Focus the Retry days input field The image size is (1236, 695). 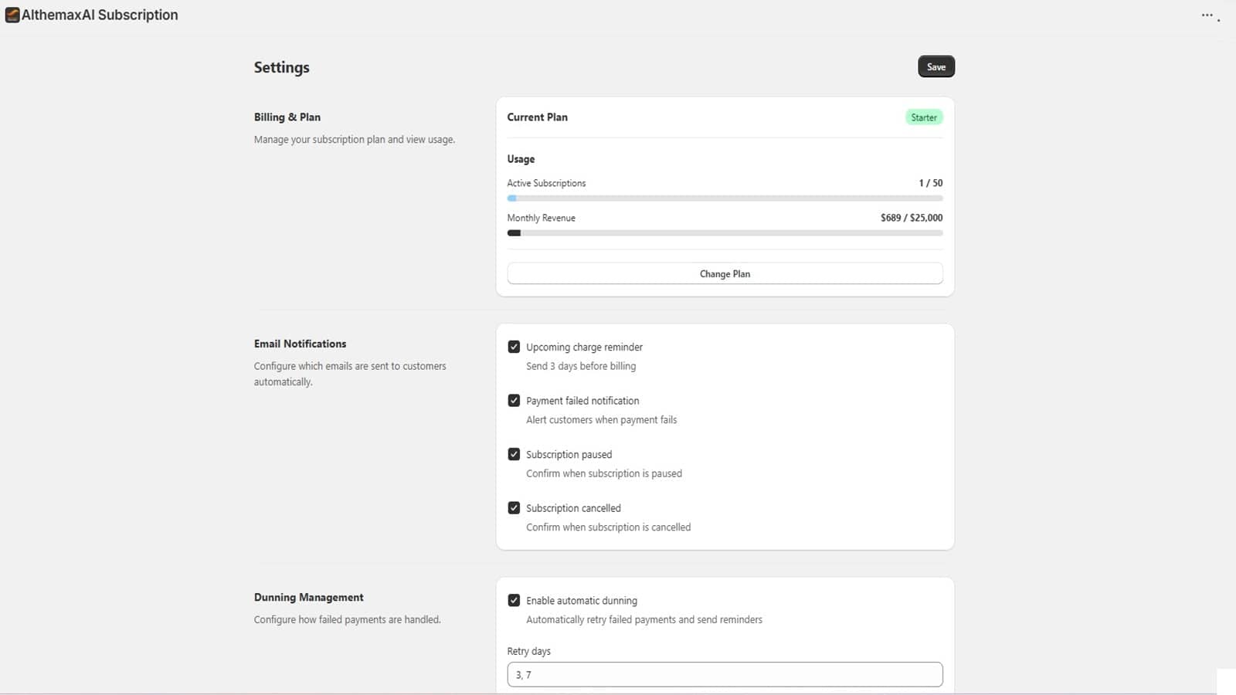coord(724,674)
